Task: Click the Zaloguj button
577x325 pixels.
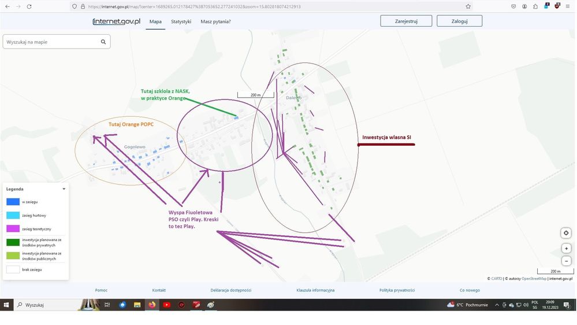Action: click(x=460, y=21)
